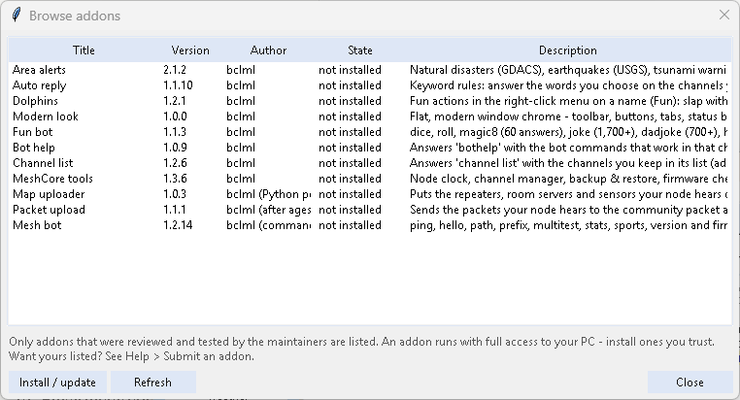The height and width of the screenshot is (400, 740).
Task: Click version 1.0.9 of Bot help
Action: click(175, 148)
